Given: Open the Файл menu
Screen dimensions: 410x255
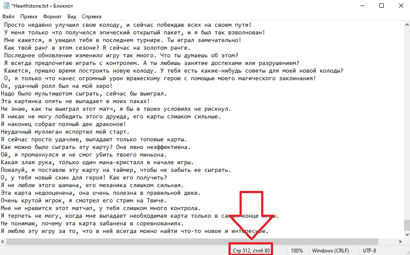Looking at the screenshot, I should click(8, 17).
